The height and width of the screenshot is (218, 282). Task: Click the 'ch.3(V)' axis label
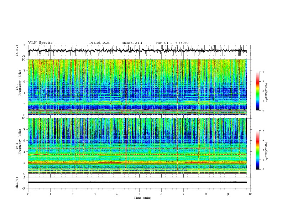click(17, 183)
